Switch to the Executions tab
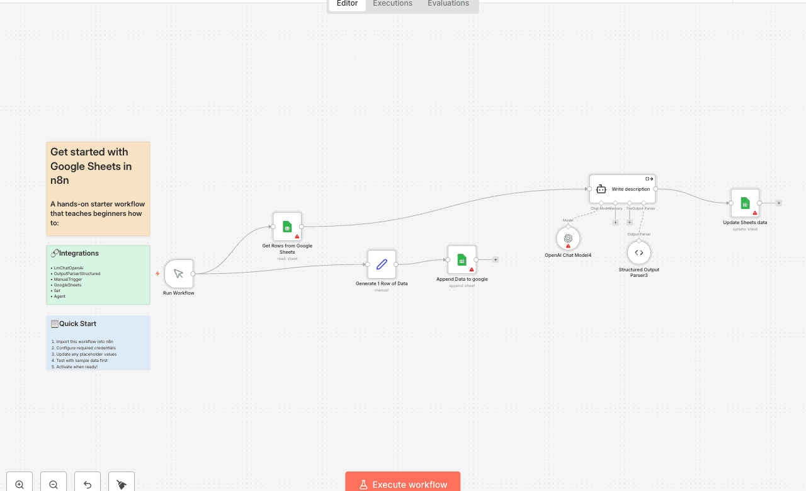The image size is (806, 491). (x=392, y=4)
